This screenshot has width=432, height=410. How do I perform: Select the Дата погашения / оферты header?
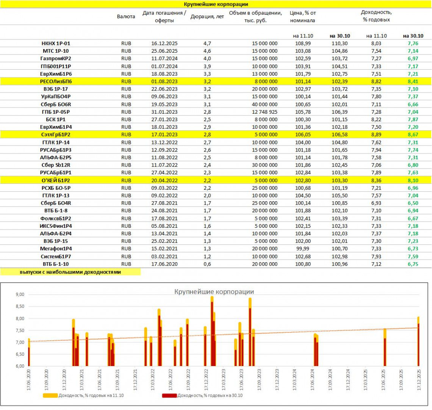pyautogui.click(x=164, y=17)
